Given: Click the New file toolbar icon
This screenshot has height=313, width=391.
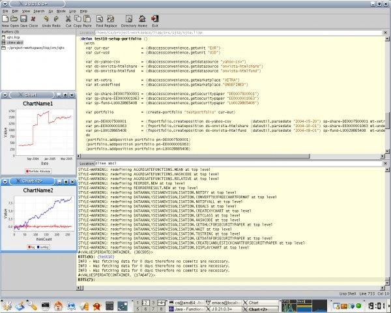Looking at the screenshot, I should click(x=5, y=19).
